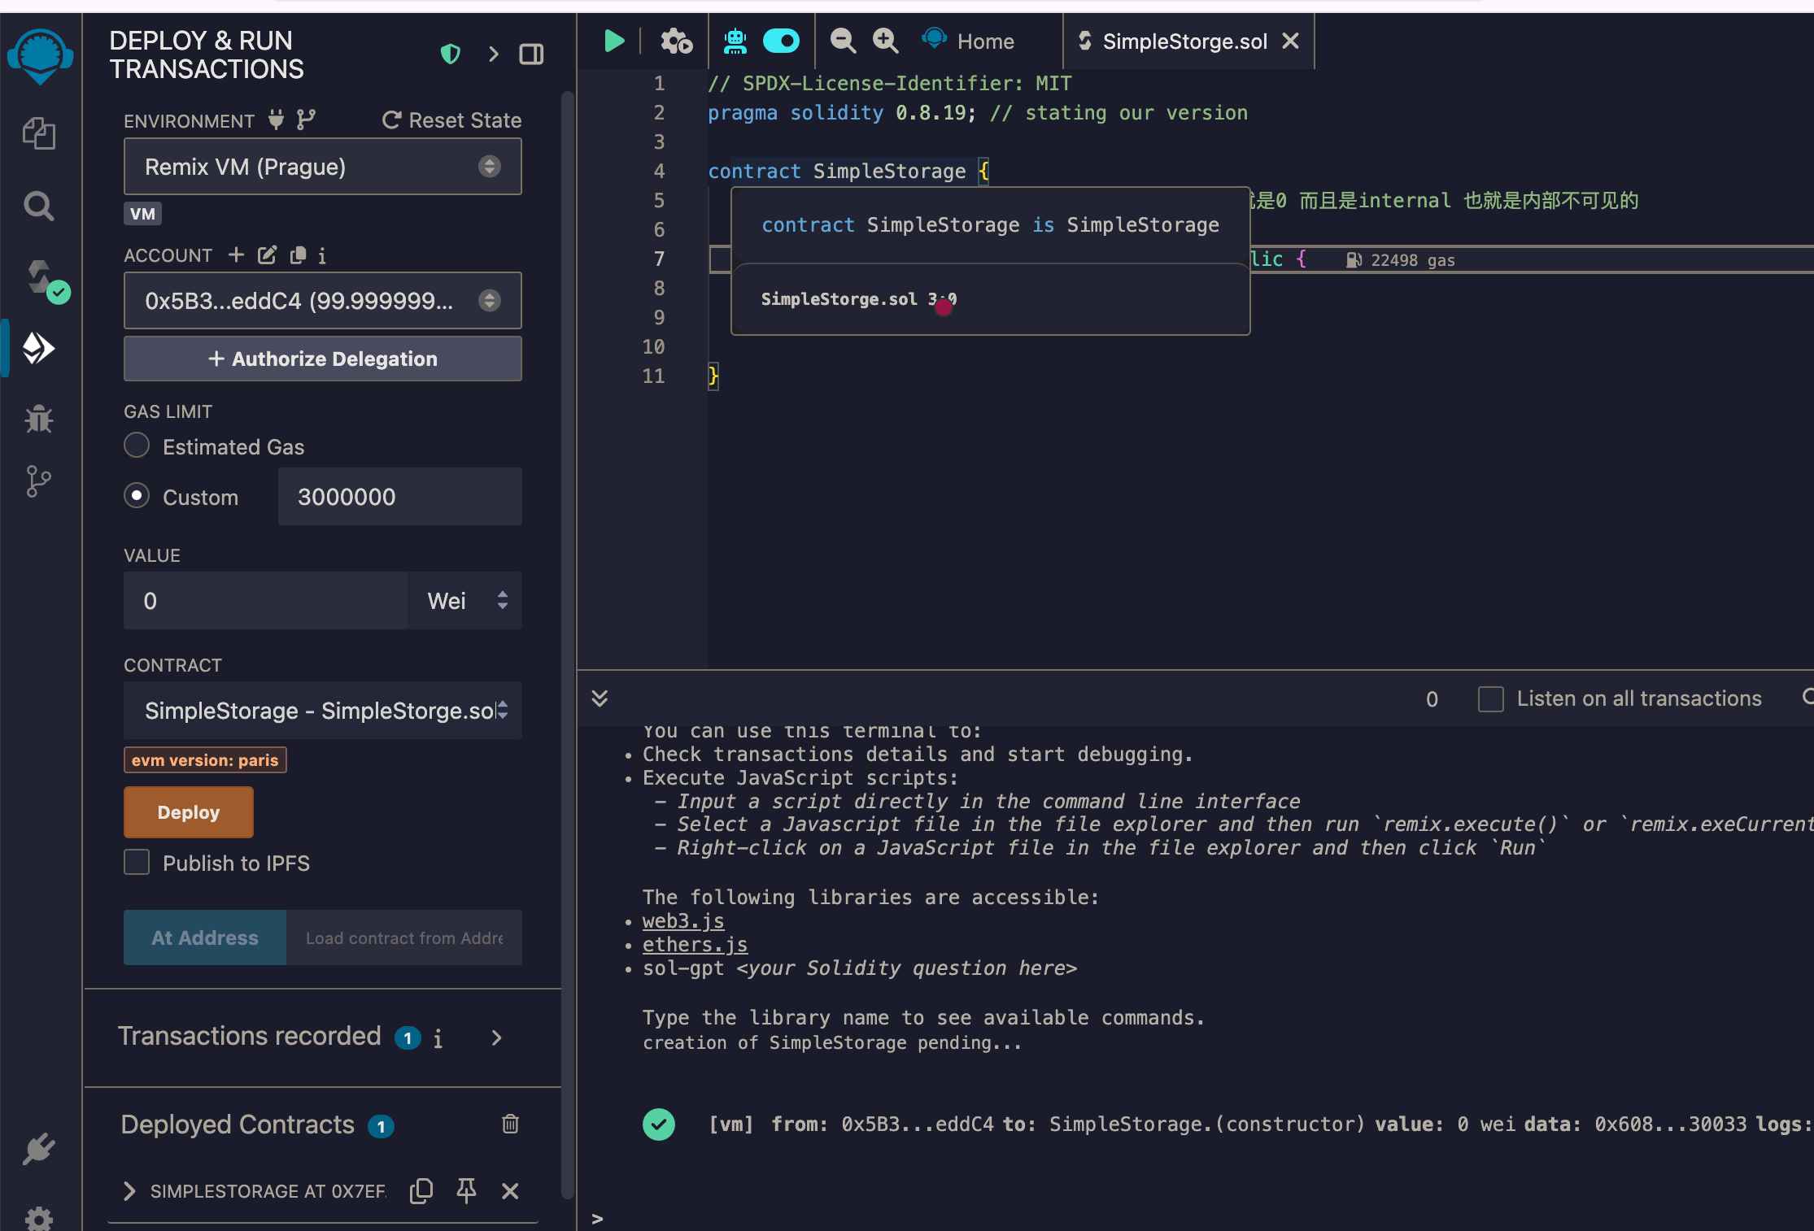Open the Git source control icon
The width and height of the screenshot is (1814, 1231).
point(38,481)
